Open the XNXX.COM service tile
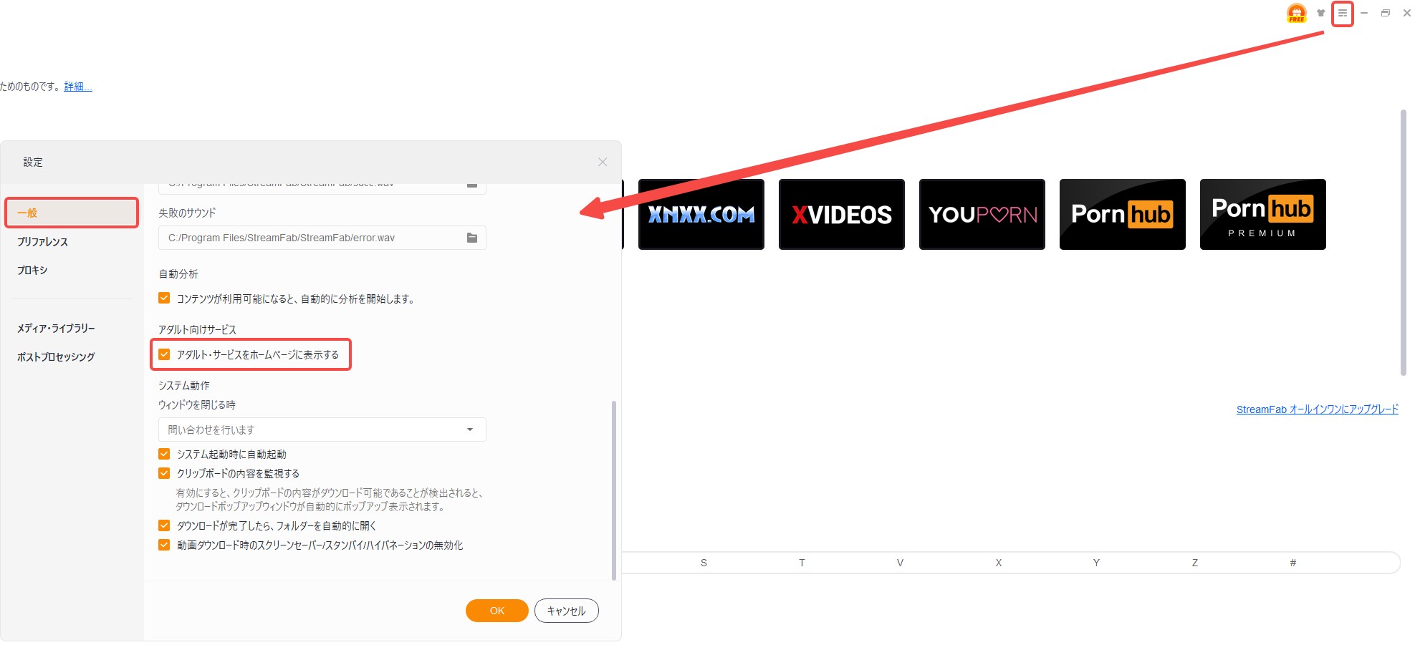The width and height of the screenshot is (1415, 650). click(x=701, y=214)
